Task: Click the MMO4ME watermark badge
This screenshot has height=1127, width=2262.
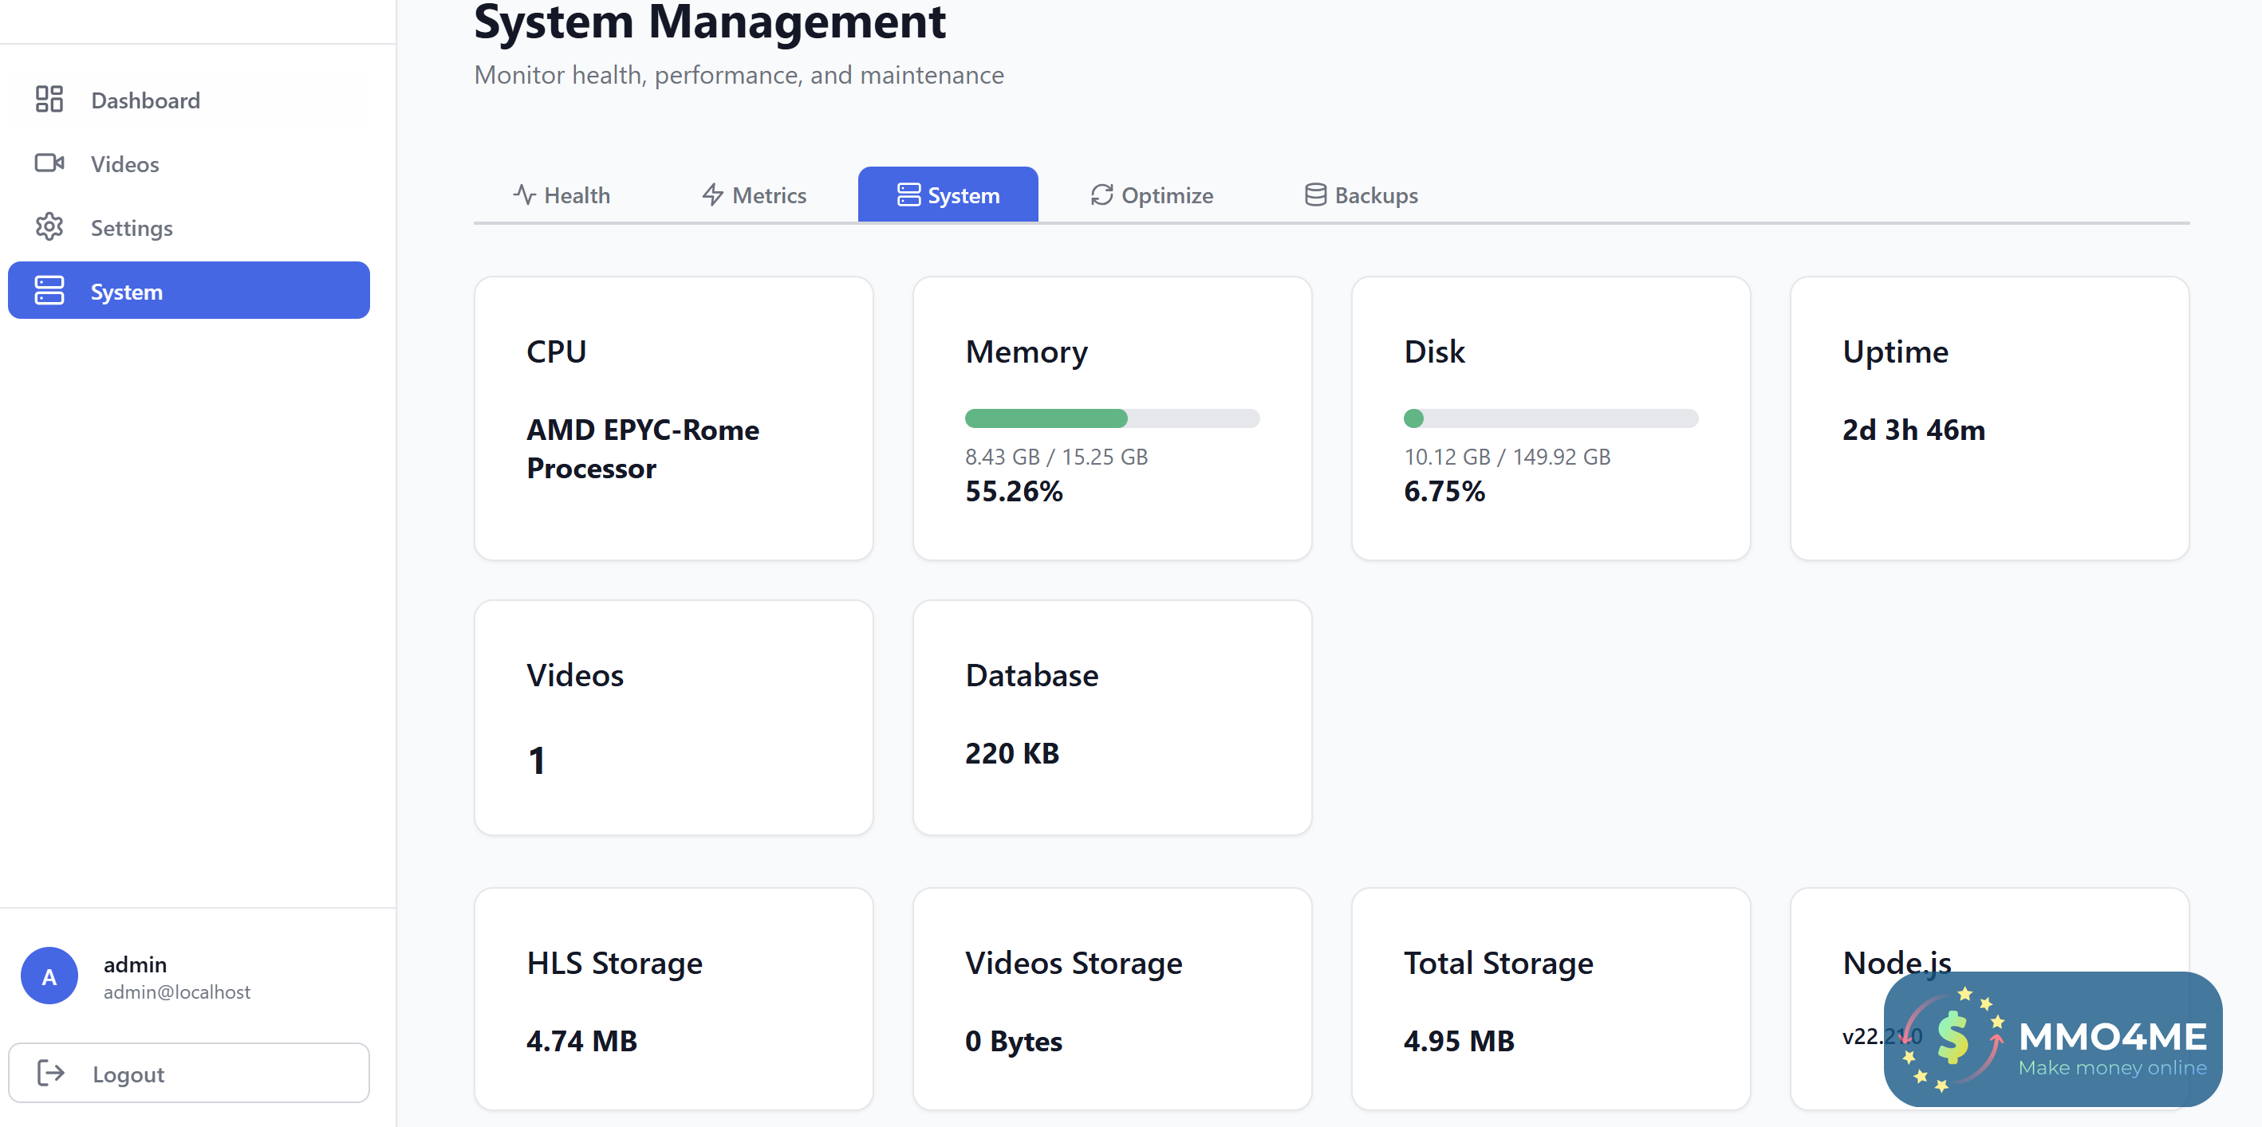Action: (2052, 1039)
